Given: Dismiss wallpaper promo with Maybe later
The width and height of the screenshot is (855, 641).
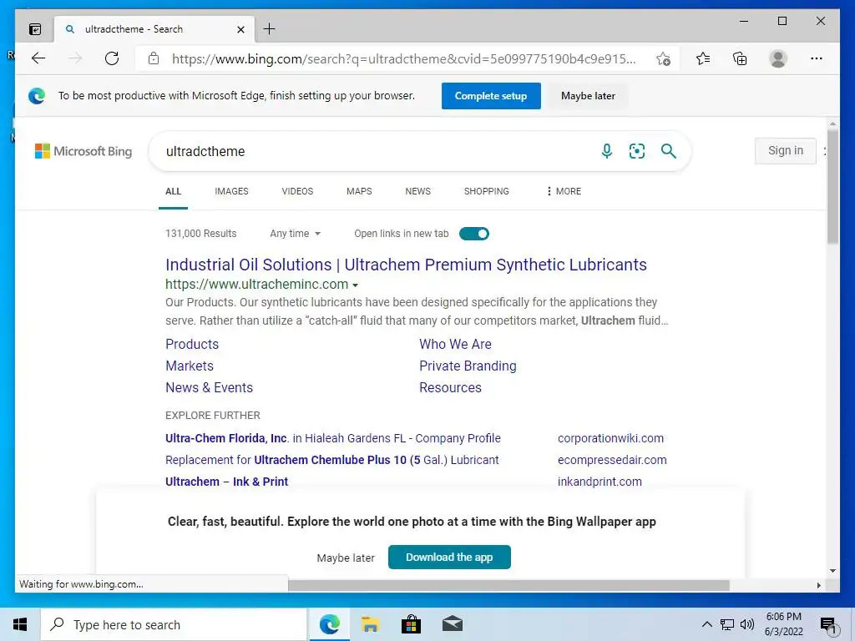Looking at the screenshot, I should 346,558.
